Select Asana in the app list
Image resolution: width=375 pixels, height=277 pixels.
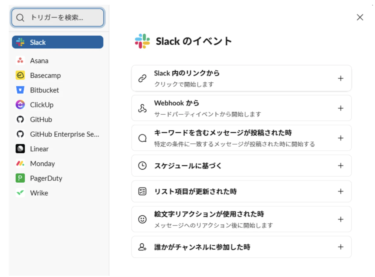57,60
